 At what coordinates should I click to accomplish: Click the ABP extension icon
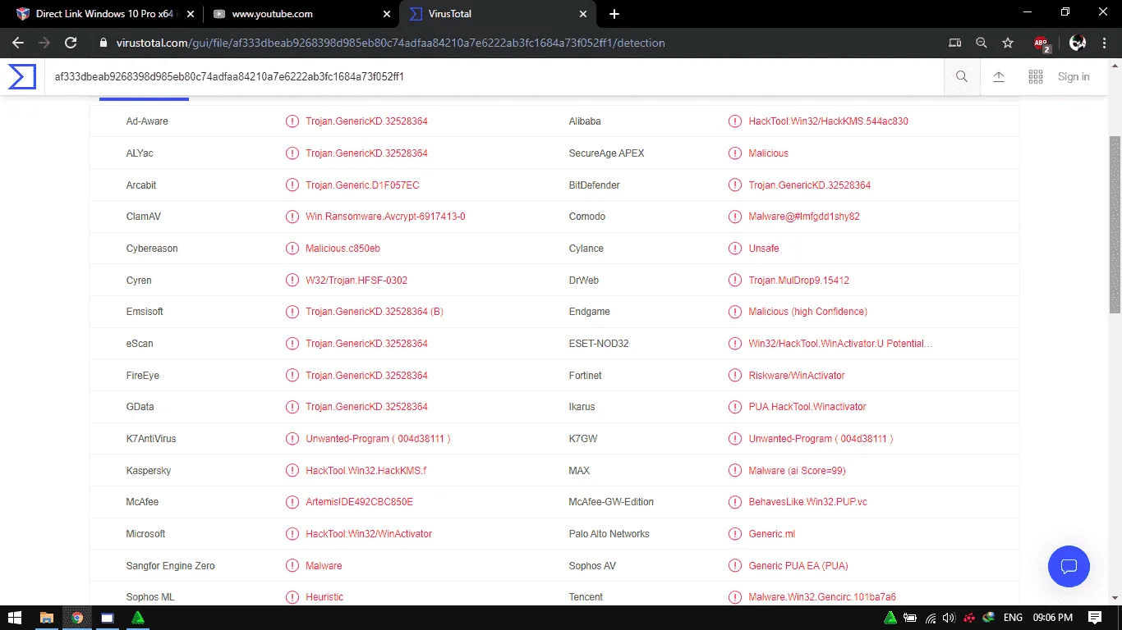coord(1042,43)
